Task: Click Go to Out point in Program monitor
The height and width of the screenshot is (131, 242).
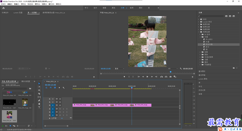Action: (x=156, y=77)
